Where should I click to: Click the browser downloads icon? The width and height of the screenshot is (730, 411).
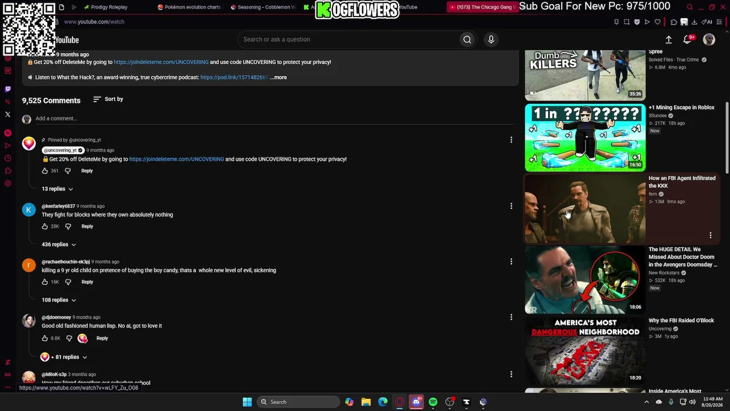coord(694,22)
